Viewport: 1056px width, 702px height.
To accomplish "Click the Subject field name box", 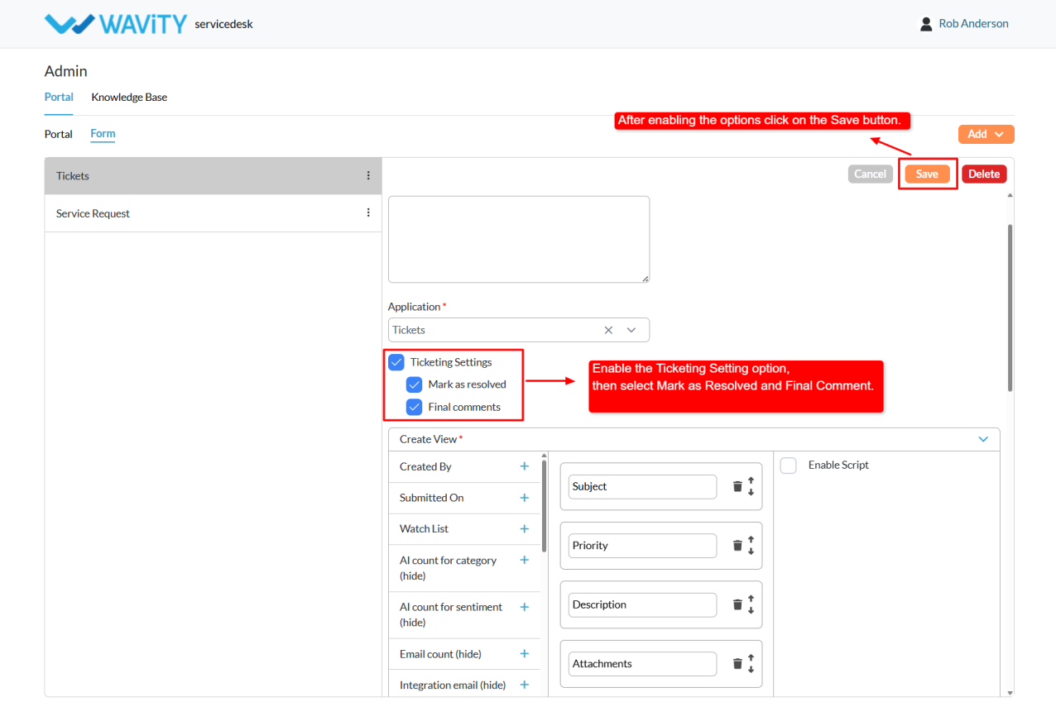I will (x=642, y=486).
